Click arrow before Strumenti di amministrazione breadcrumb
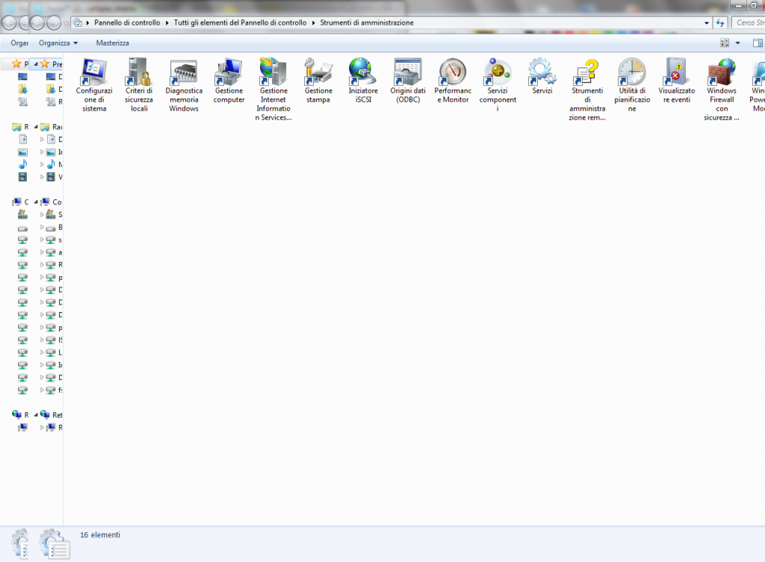Viewport: 765px width, 562px height. coord(313,22)
